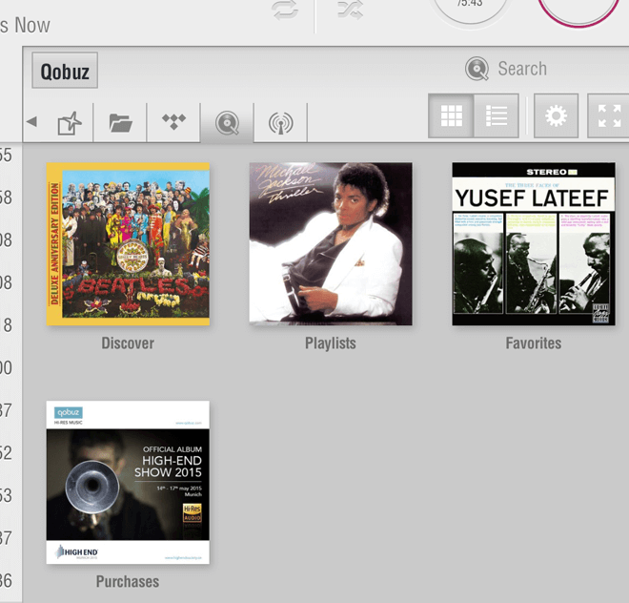
Task: Switch to grid view
Action: (x=451, y=116)
